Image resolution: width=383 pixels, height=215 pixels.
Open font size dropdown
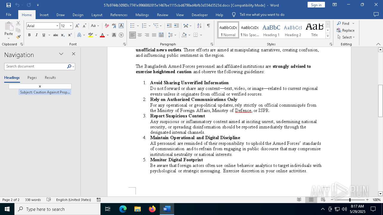[x=71, y=26]
